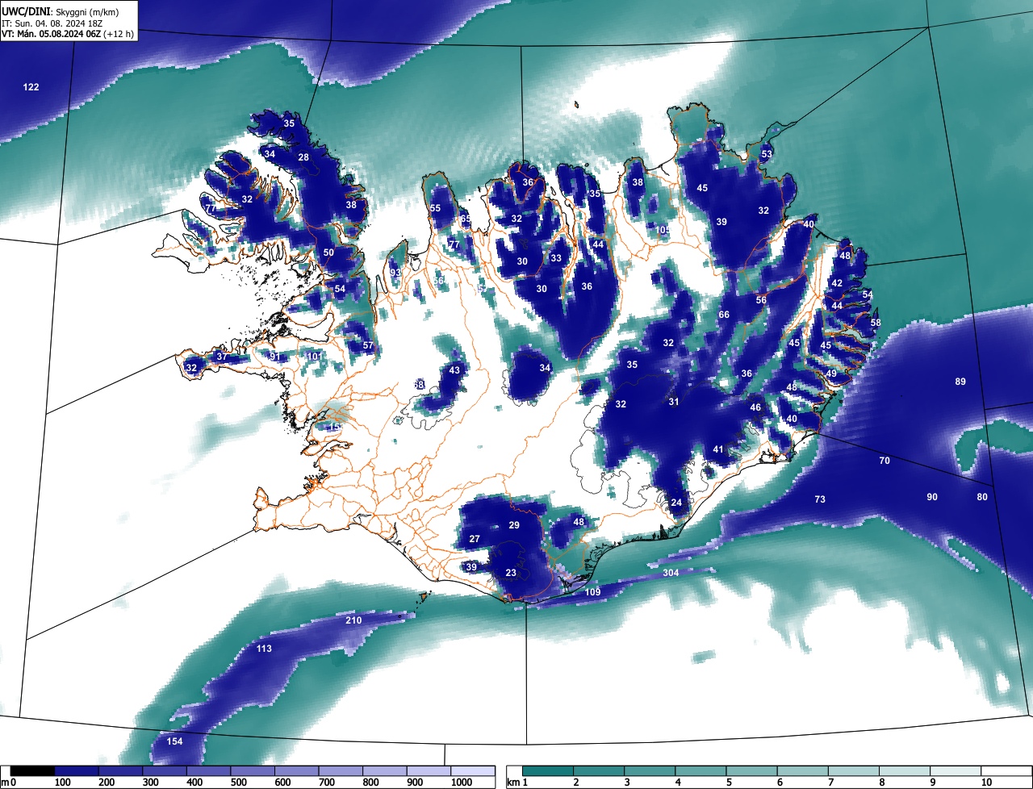Screen dimensions: 1033x789
Task: Select the map value 91
Action: point(275,357)
